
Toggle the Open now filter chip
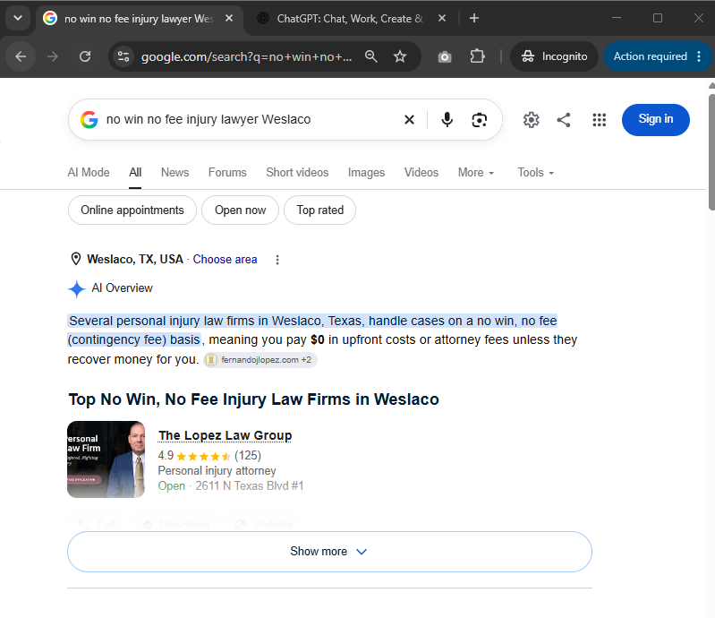click(240, 210)
